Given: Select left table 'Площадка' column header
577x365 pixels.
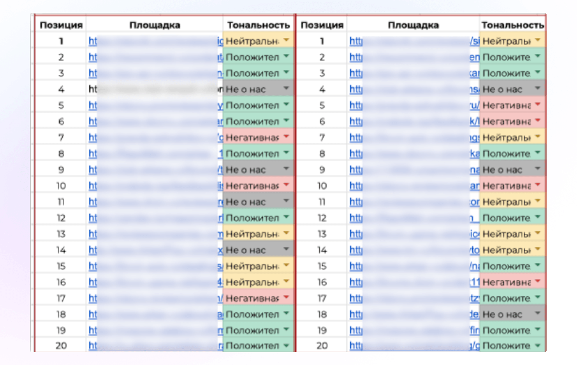Looking at the screenshot, I should click(155, 25).
